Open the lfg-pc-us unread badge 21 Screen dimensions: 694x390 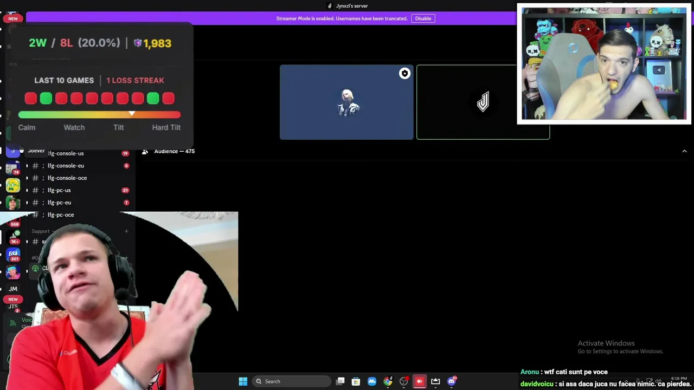click(x=125, y=190)
